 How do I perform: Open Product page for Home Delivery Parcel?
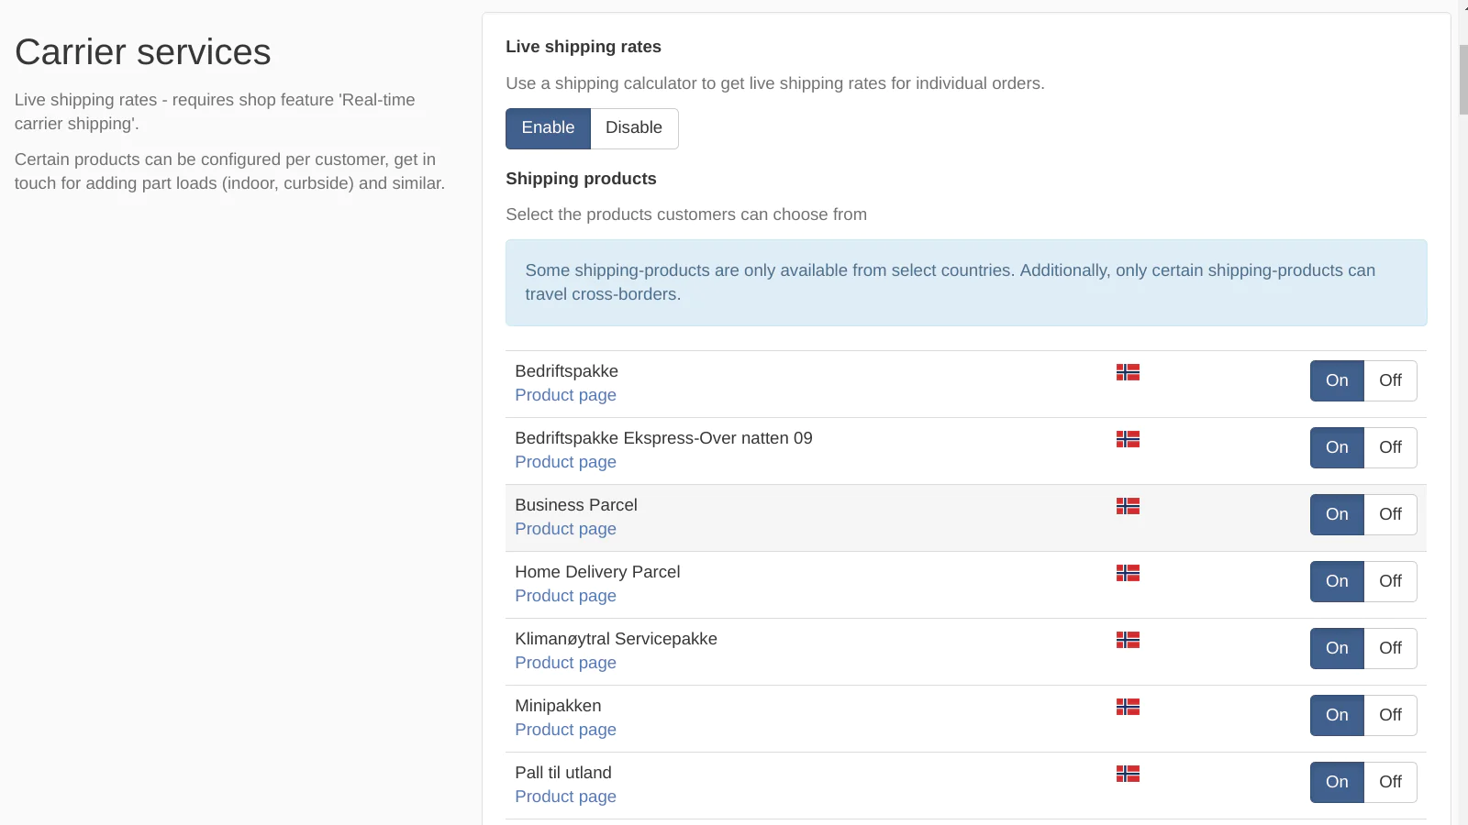(x=565, y=596)
